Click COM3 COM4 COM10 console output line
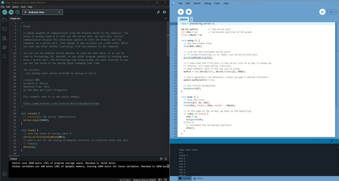Screen dimensions: 339x181 [188, 150]
